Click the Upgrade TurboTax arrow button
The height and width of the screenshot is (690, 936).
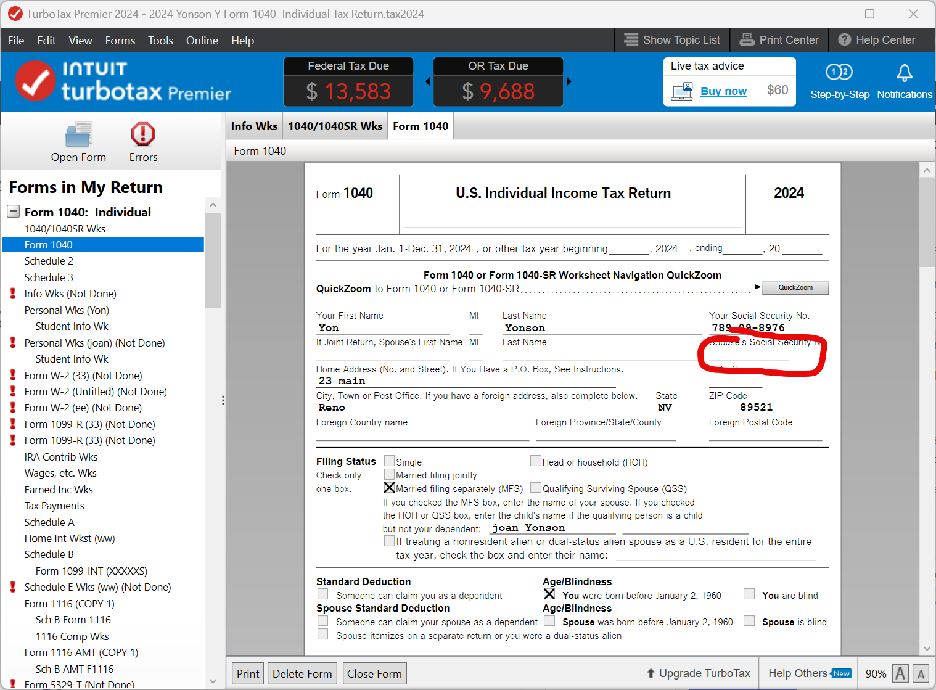(x=698, y=673)
